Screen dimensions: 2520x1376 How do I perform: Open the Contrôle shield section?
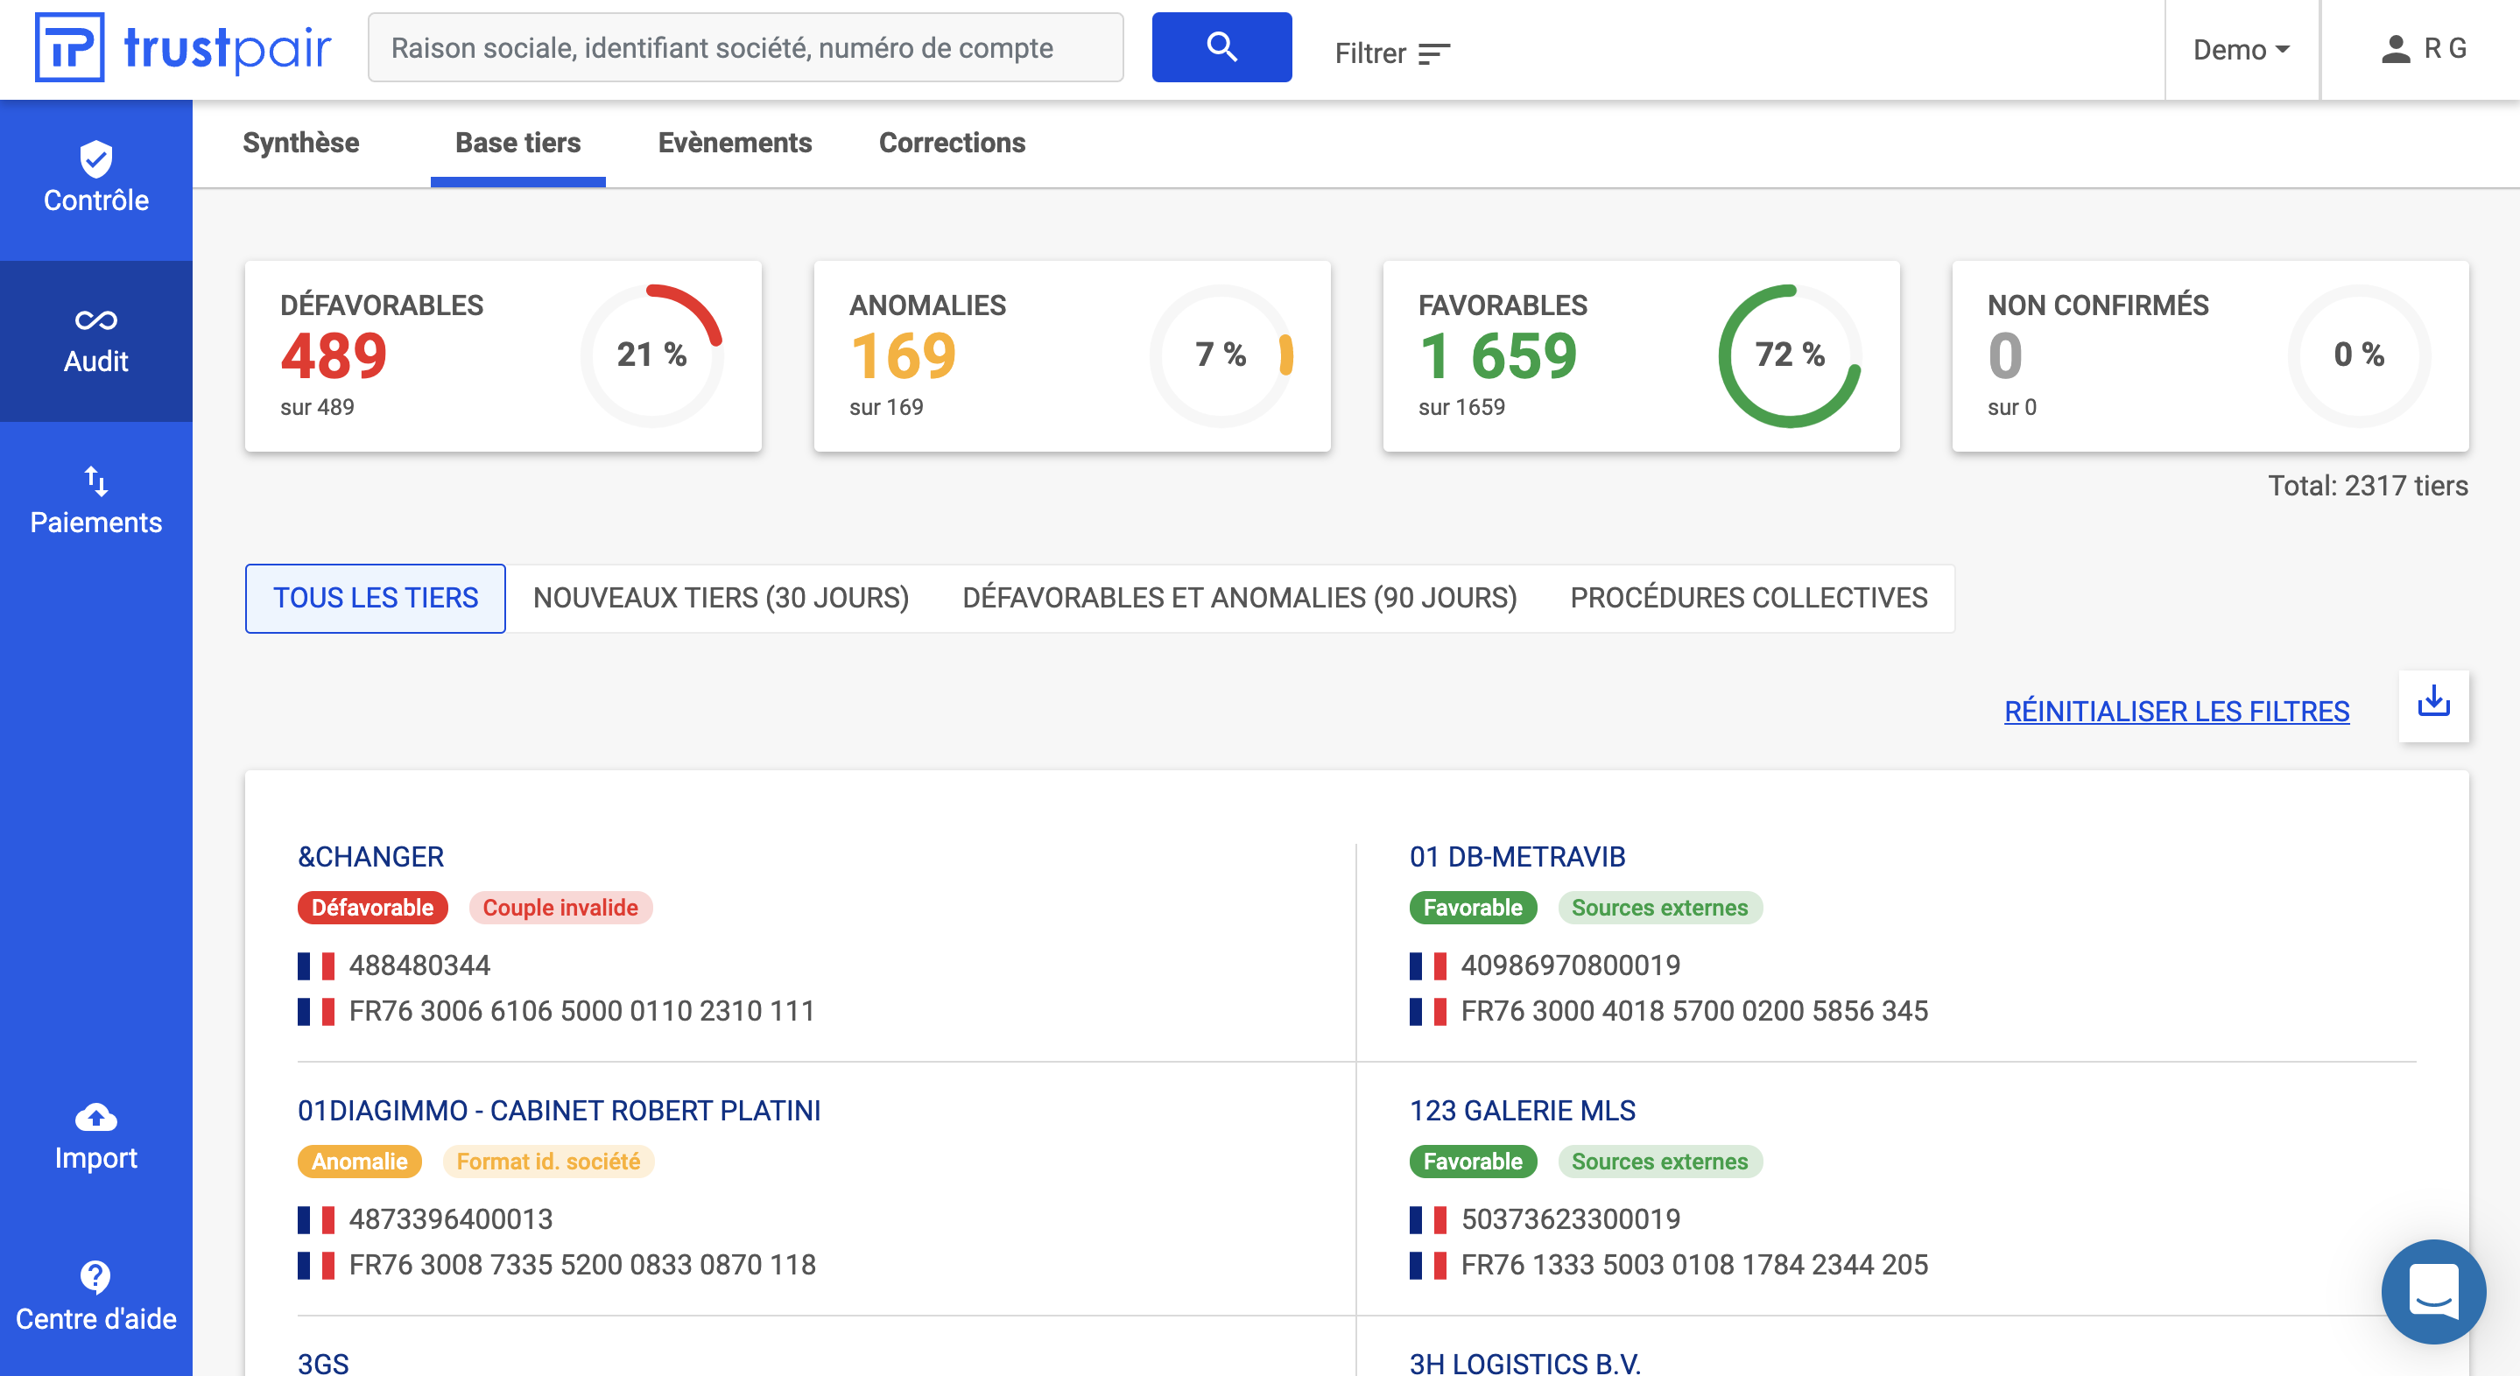[x=95, y=179]
